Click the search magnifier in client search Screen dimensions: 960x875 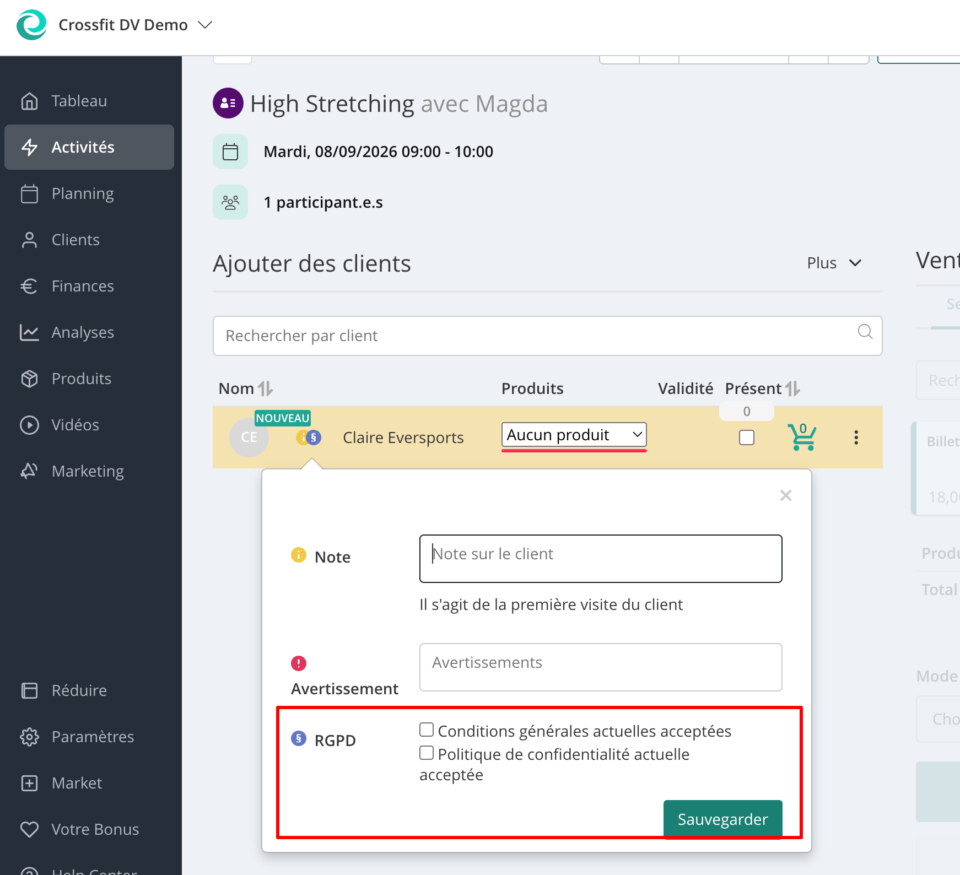[865, 332]
